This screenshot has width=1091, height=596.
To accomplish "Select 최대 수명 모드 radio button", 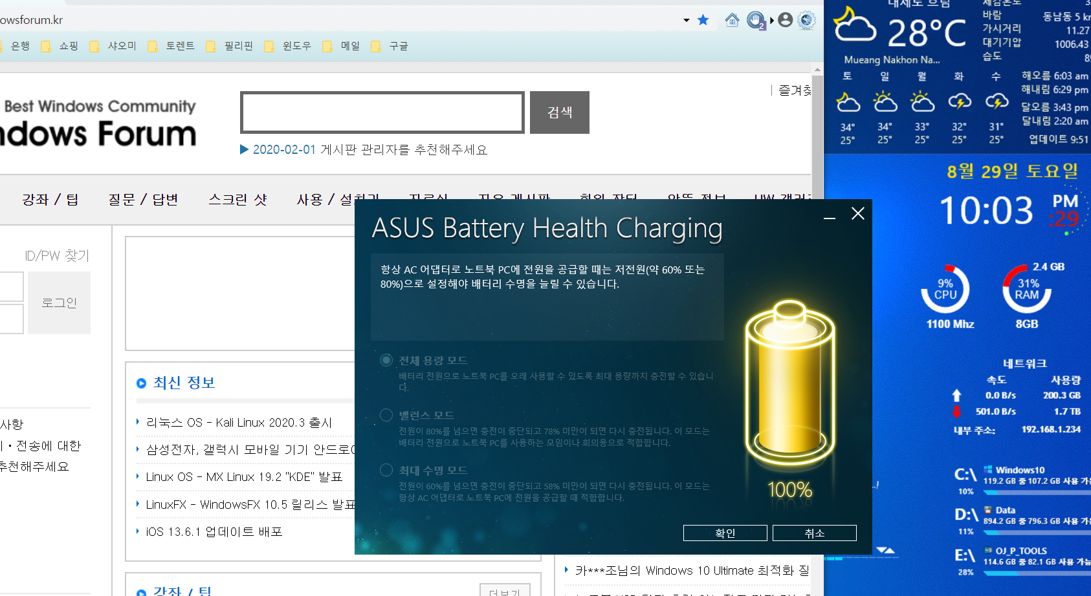I will (386, 470).
